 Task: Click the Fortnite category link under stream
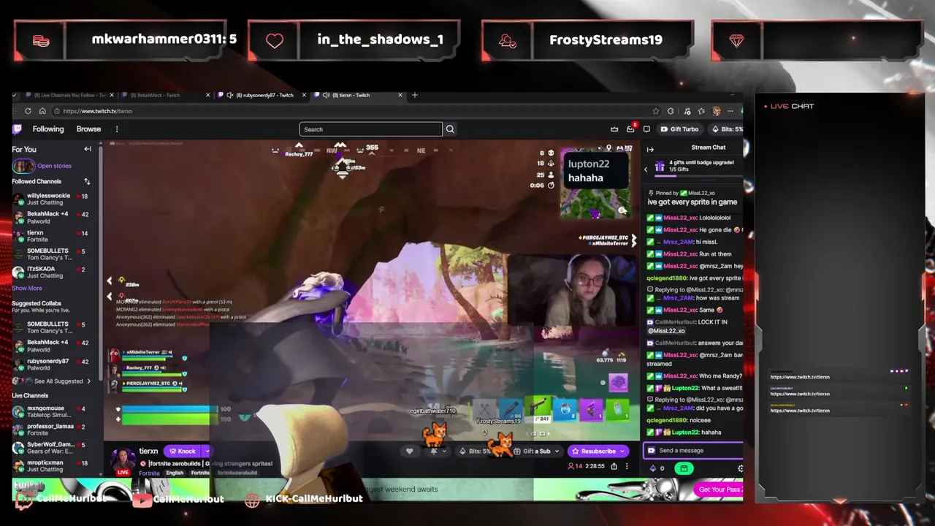149,473
